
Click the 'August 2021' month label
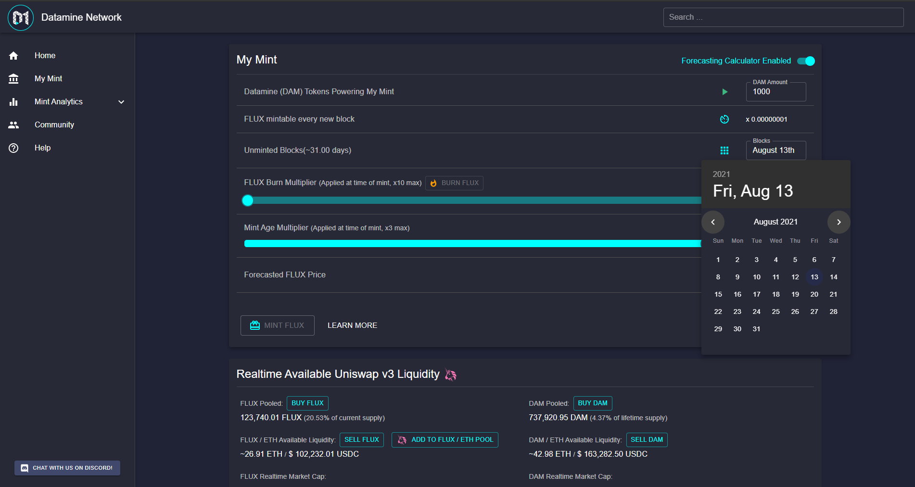click(x=775, y=222)
